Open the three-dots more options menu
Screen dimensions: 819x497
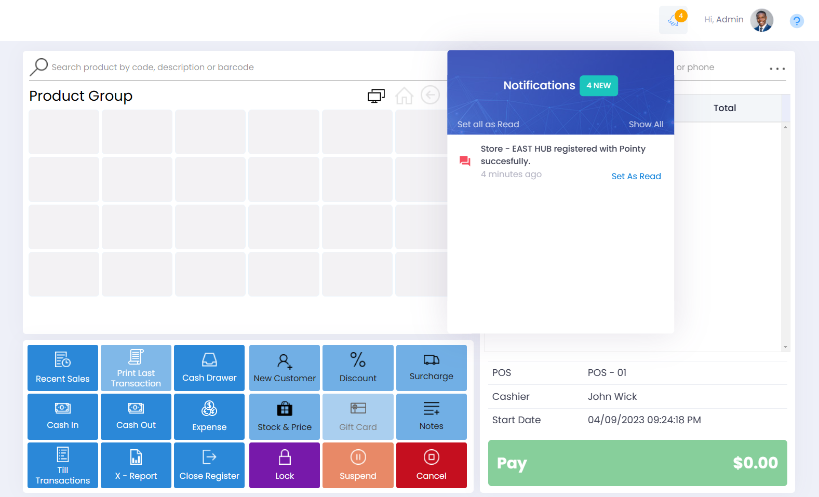[x=777, y=69]
